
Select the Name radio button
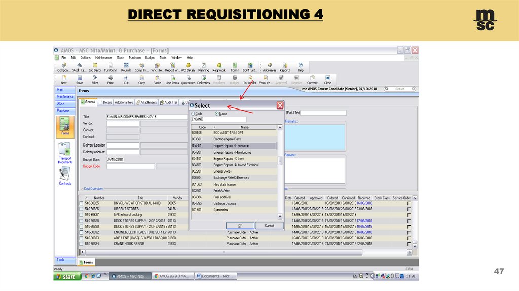click(217, 114)
